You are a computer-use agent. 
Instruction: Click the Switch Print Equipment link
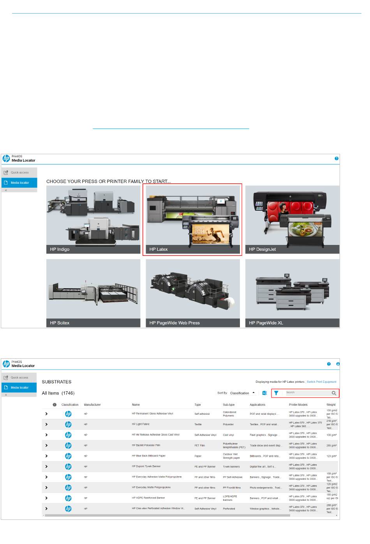pos(321,382)
